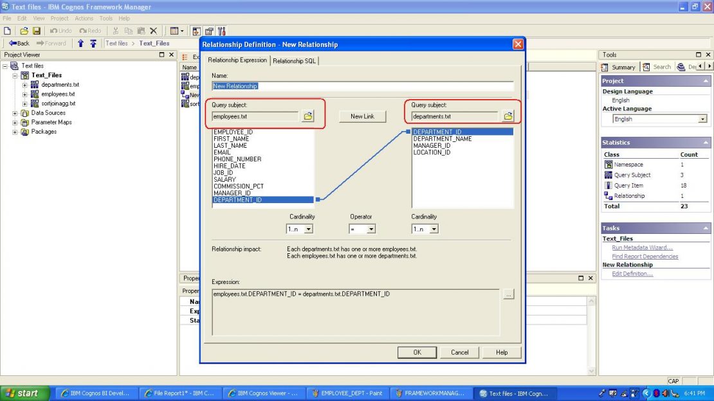Select LOCATION_ID in the departments list
714x401 pixels.
click(462, 152)
